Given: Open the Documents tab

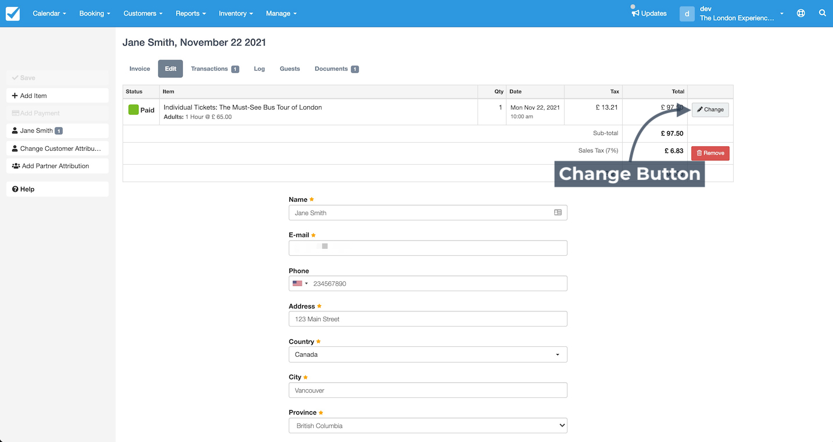Looking at the screenshot, I should [336, 68].
